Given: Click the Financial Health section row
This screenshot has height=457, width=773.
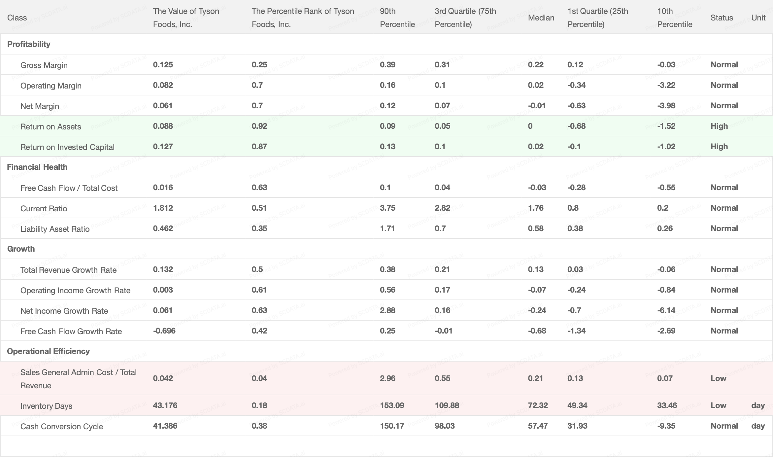Looking at the screenshot, I should click(37, 167).
